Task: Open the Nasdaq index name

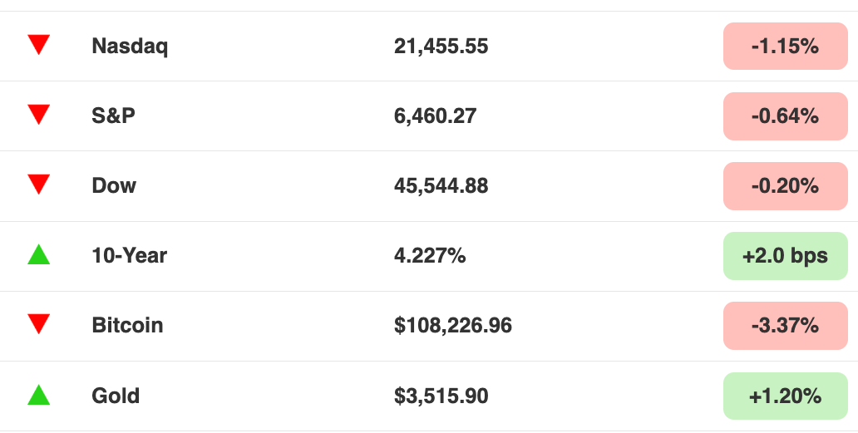Action: point(130,47)
